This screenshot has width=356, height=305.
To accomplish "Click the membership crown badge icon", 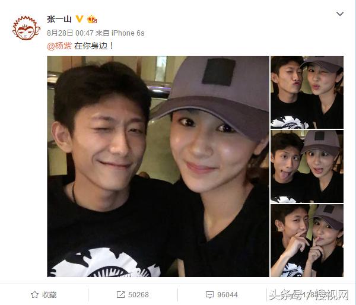I will 92,19.
